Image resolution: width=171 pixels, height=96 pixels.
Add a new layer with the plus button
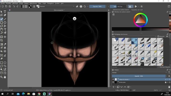point(113,87)
